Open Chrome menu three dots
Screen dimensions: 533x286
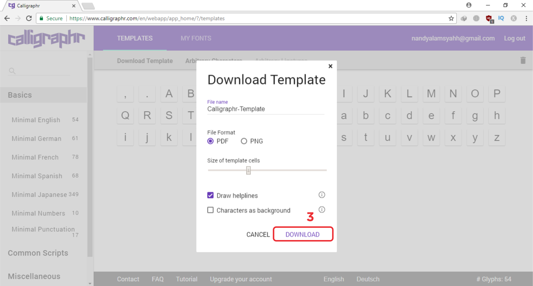[x=526, y=18]
